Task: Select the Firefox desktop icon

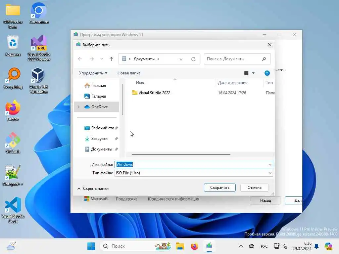Action: pyautogui.click(x=13, y=110)
